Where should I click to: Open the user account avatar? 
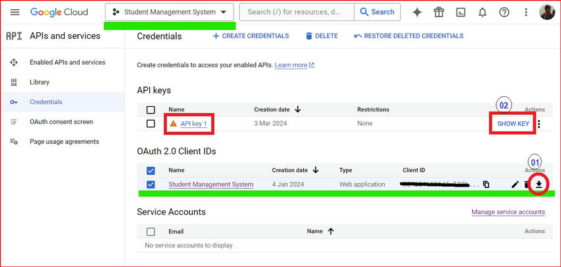tap(546, 12)
